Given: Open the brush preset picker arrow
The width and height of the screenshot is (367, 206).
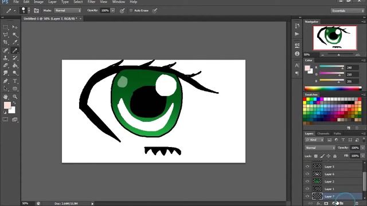Looking at the screenshot, I should [x=29, y=10].
